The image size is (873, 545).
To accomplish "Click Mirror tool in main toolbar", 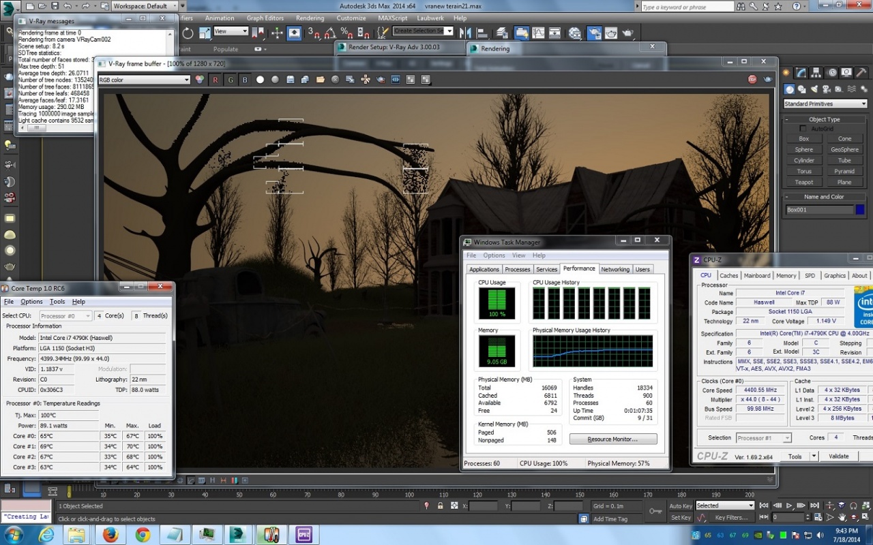I will (x=466, y=33).
